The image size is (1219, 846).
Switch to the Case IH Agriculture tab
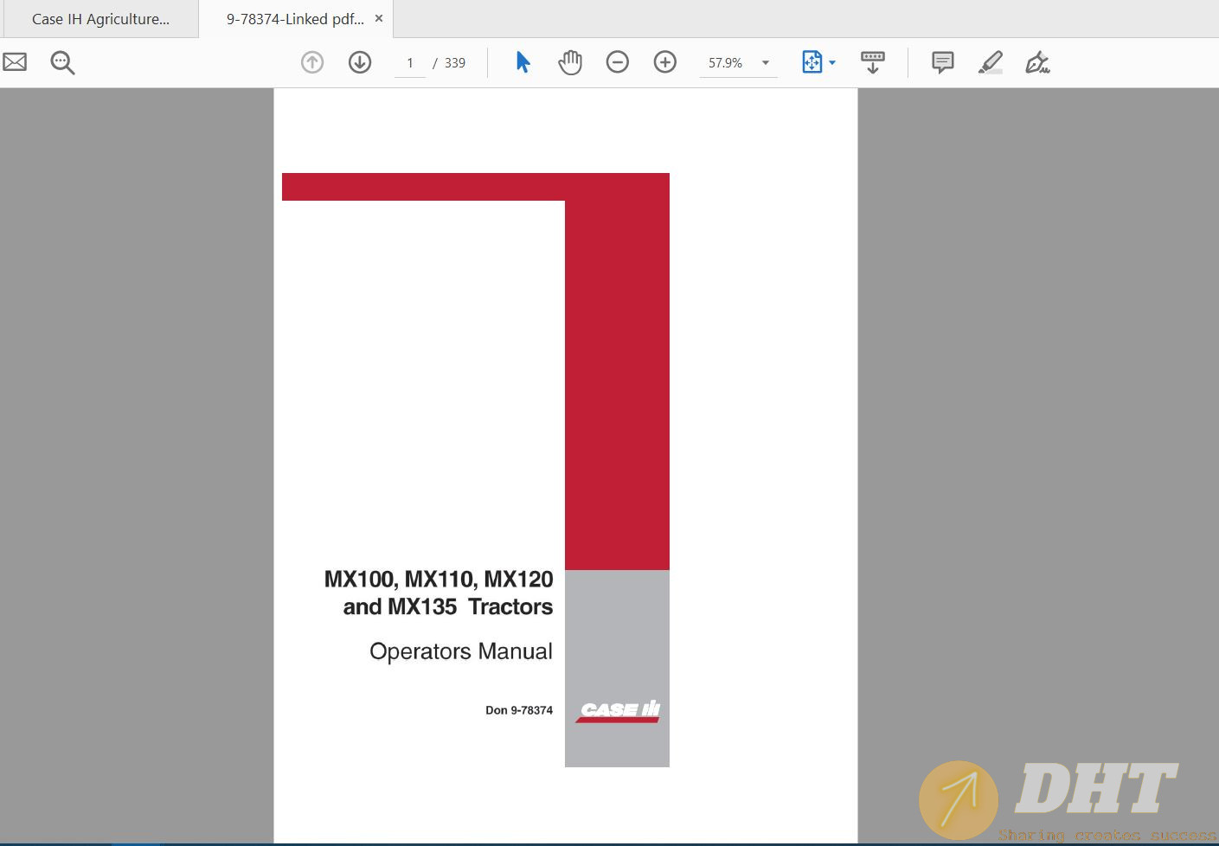pos(99,18)
